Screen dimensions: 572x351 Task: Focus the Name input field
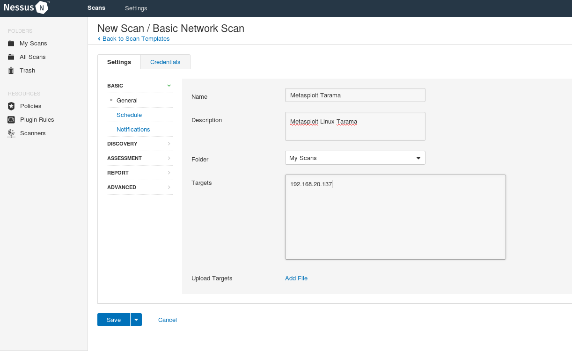point(355,95)
